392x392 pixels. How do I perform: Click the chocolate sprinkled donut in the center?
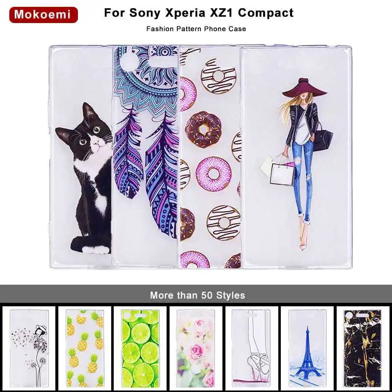coord(204,129)
